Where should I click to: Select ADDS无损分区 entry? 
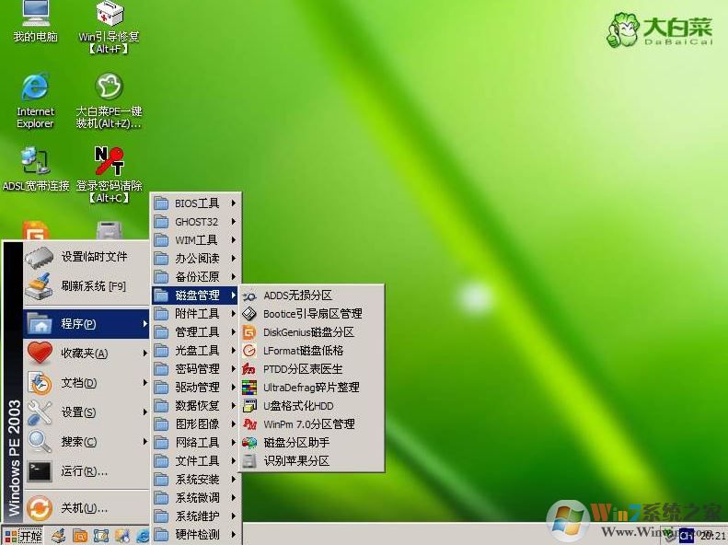click(x=297, y=296)
